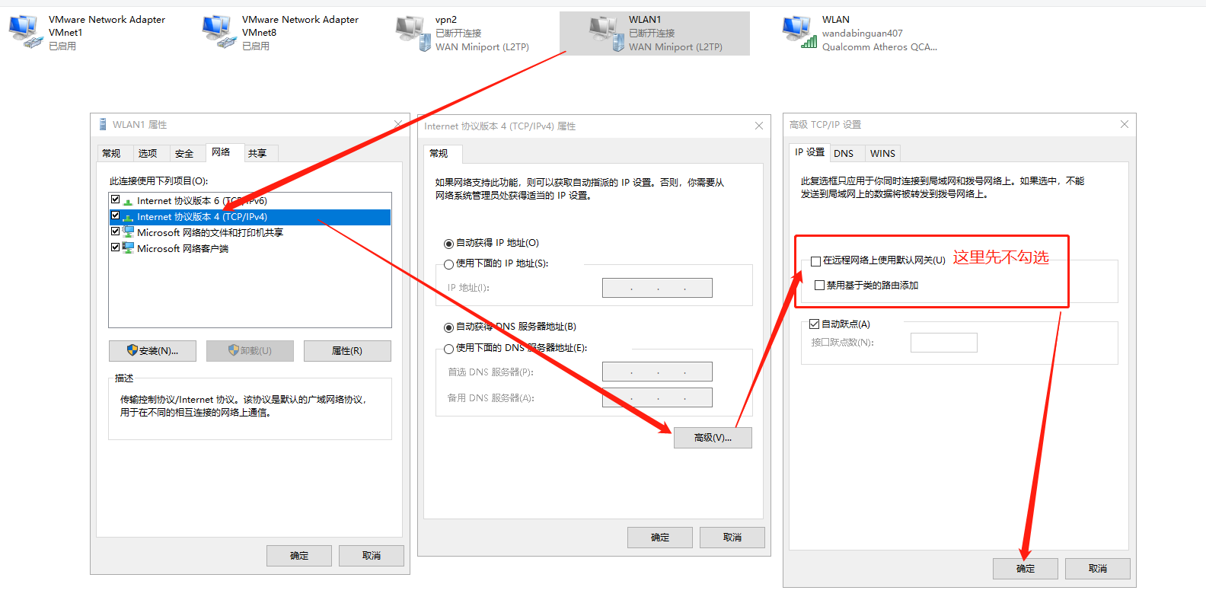Toggle Microsoft 网络的文件和打印机共享 checkbox
This screenshot has height=600, width=1206.
[116, 231]
